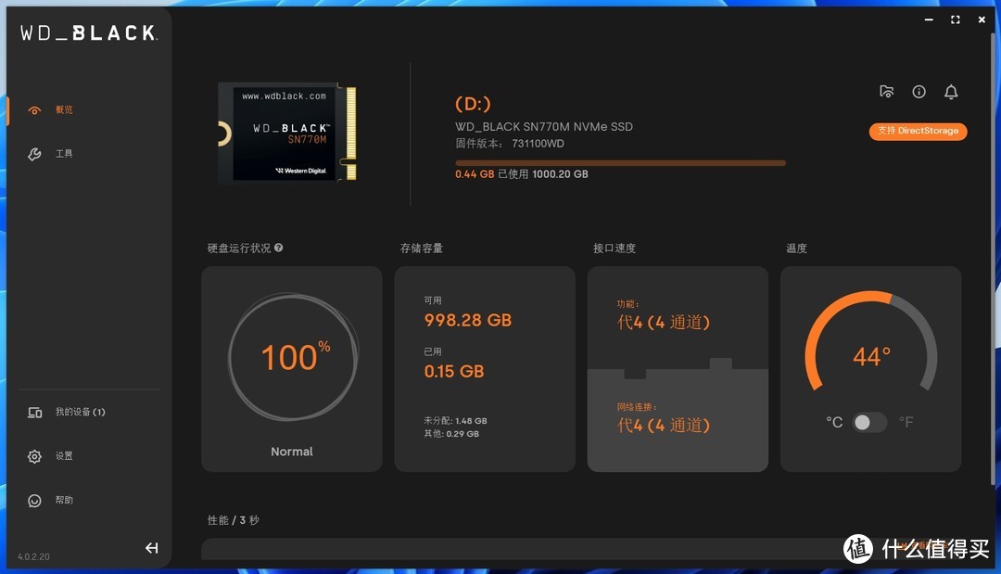Click the SN770M SSD product image
Image resolution: width=1001 pixels, height=574 pixels.
287,134
